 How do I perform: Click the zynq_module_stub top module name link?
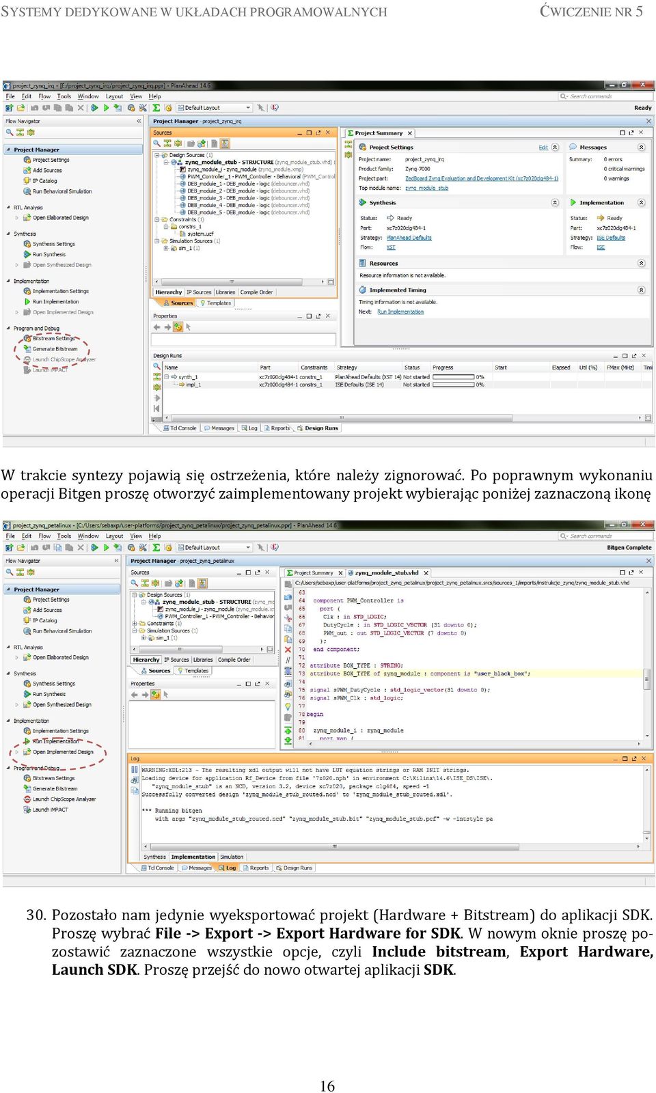point(426,188)
